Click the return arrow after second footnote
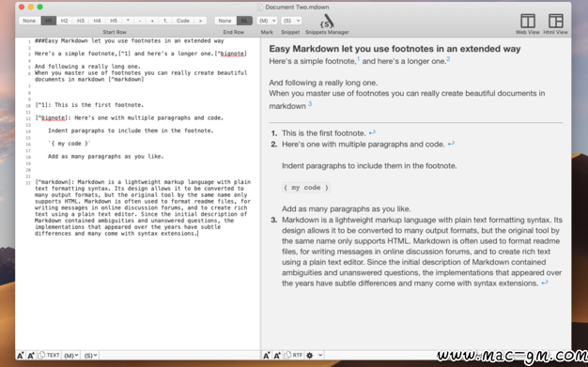The image size is (588, 367). 451,144
